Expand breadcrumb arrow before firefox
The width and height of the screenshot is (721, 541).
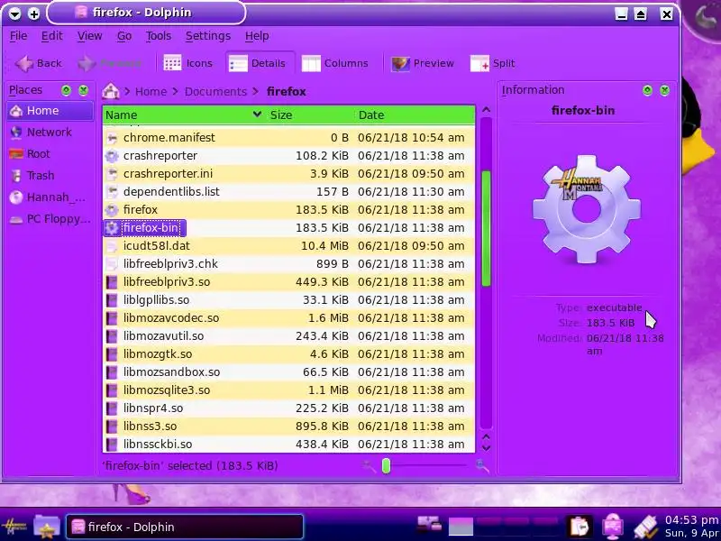[x=256, y=92]
